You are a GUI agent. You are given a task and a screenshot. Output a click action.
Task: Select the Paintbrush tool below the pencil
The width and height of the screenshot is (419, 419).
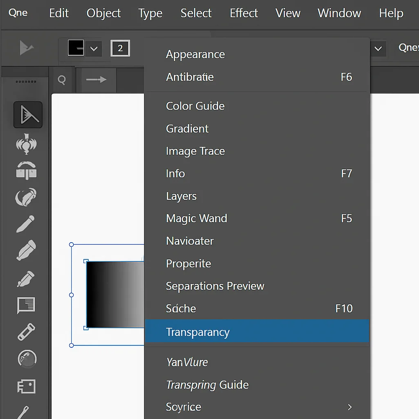click(x=26, y=250)
